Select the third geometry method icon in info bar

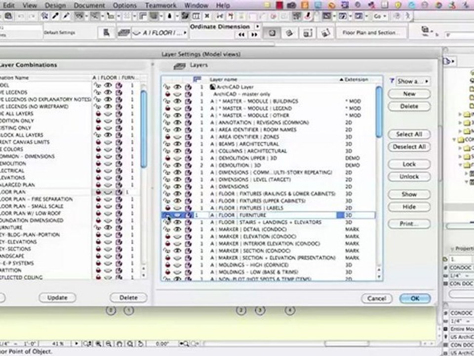click(308, 33)
